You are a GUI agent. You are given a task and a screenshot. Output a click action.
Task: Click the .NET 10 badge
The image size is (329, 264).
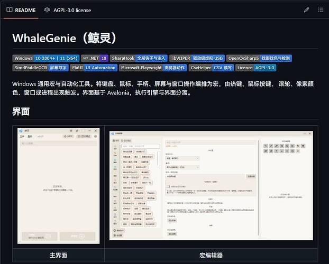point(95,58)
